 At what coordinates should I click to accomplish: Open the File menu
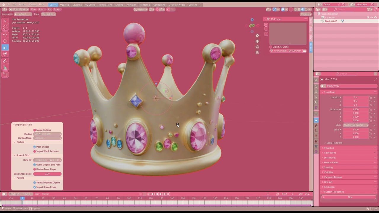(8, 4)
